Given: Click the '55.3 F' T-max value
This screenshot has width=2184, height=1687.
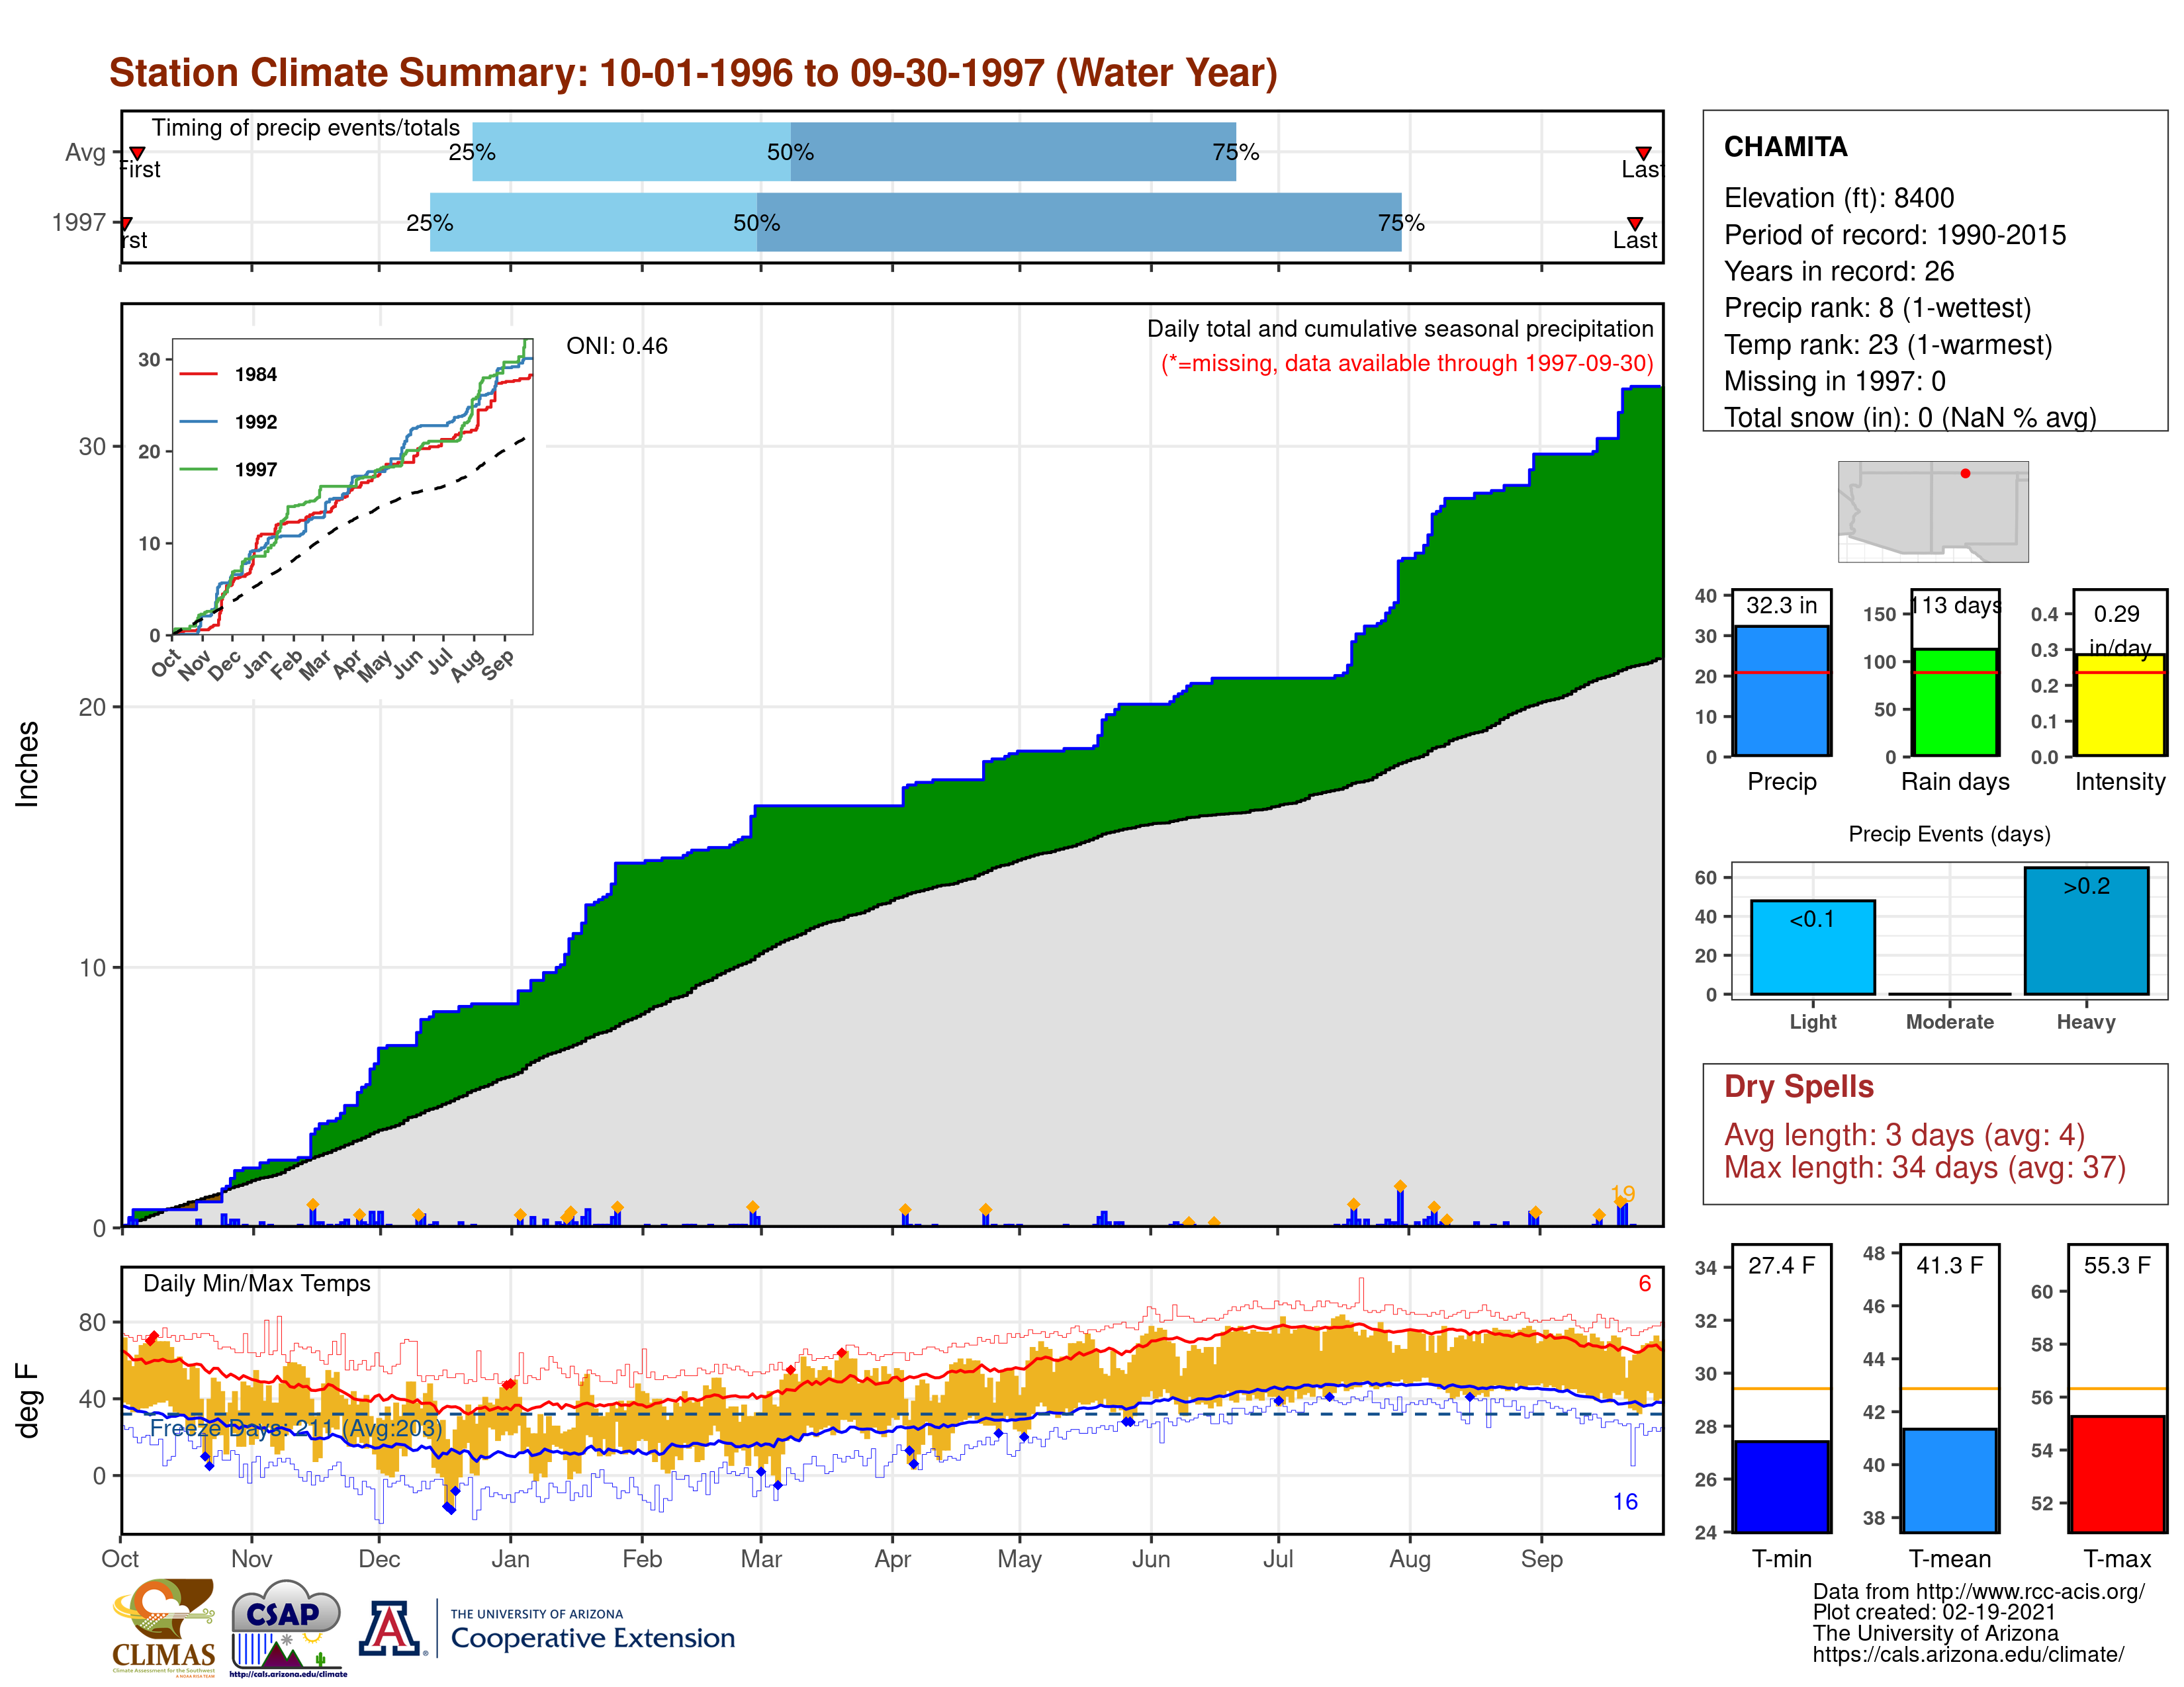Looking at the screenshot, I should coord(2117,1265).
